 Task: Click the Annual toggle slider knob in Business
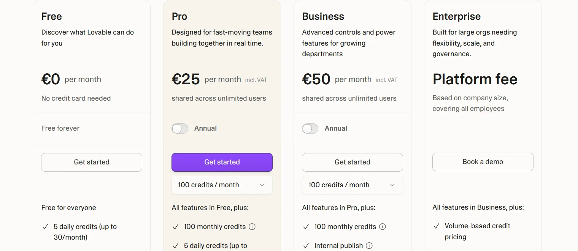[x=307, y=128]
